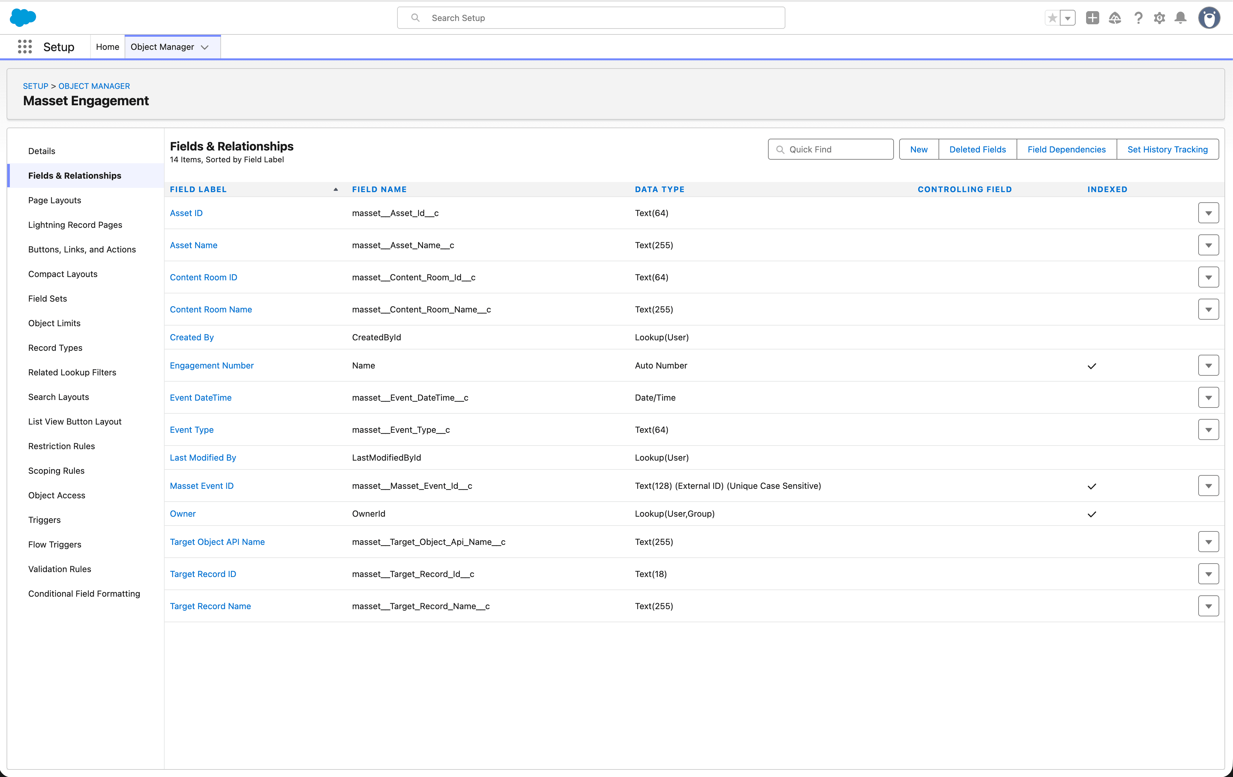The width and height of the screenshot is (1233, 777).
Task: Expand the Engagement Number row dropdown
Action: click(x=1208, y=366)
